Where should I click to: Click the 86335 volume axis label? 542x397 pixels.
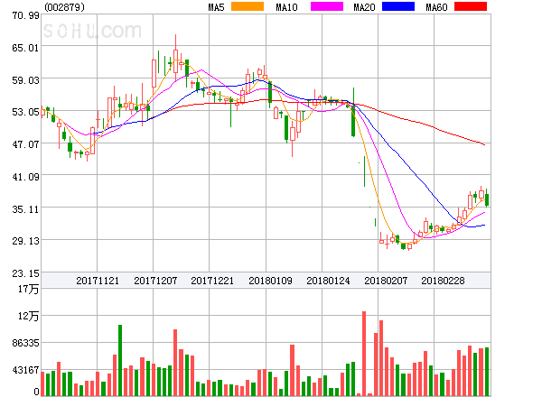click(25, 343)
